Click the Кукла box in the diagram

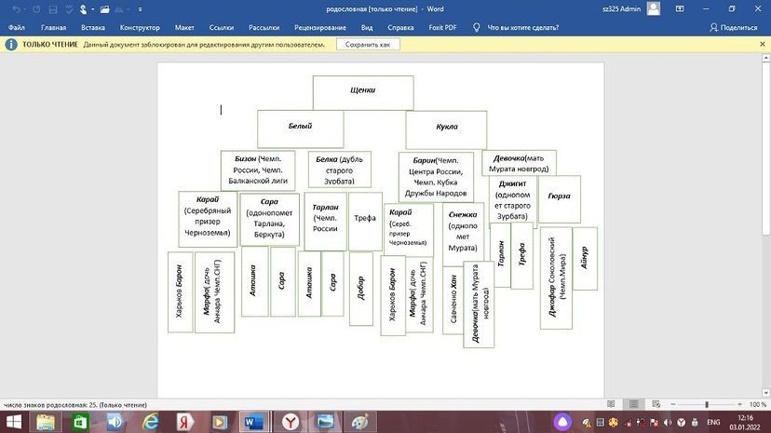point(446,129)
